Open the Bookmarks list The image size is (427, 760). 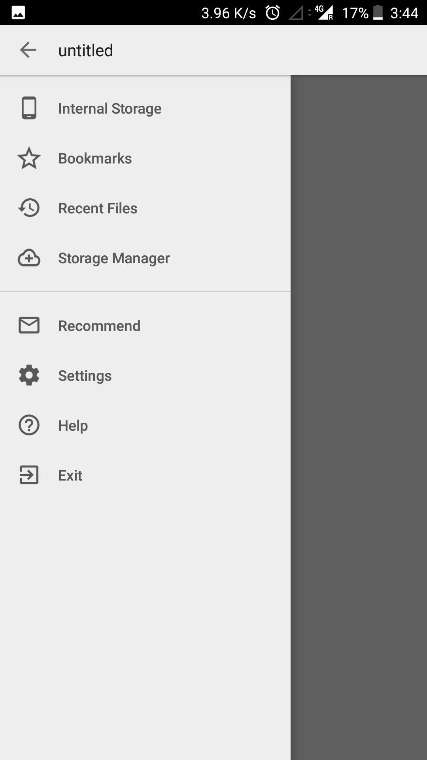pos(145,158)
